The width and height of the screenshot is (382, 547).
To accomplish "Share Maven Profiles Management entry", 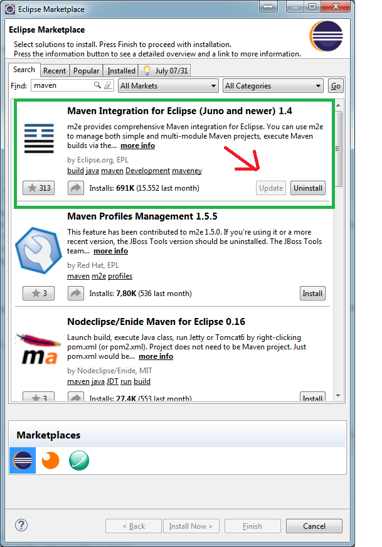I will tap(76, 294).
